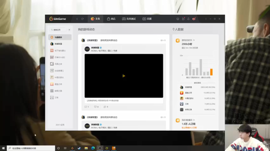The image size is (270, 151).
Task: Open the Windows Start menu
Action: (x=3, y=148)
